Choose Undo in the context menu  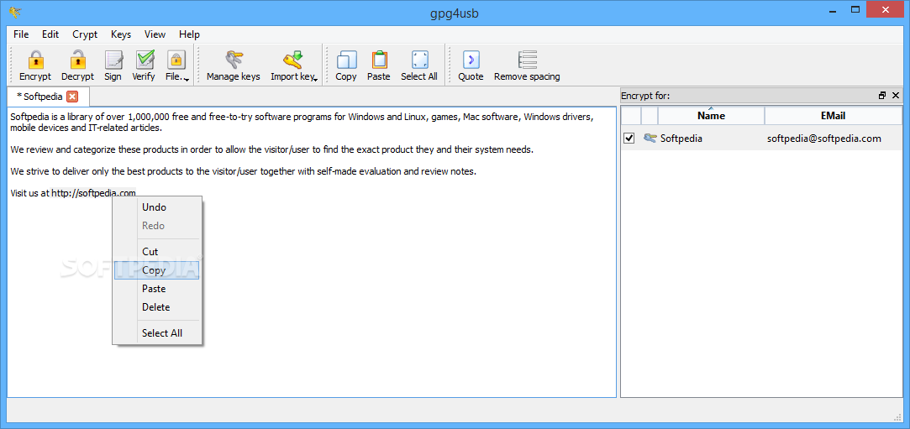click(x=156, y=207)
